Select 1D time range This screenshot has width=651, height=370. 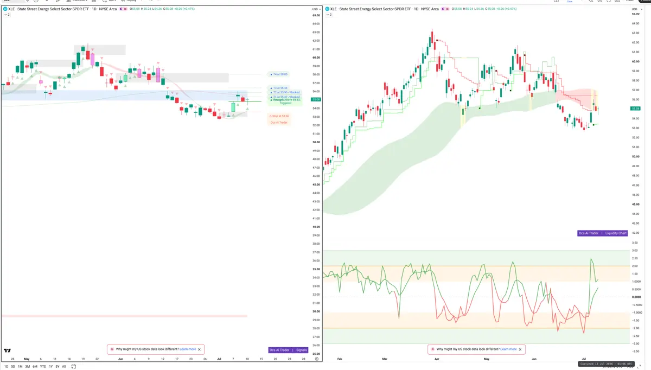coord(7,367)
